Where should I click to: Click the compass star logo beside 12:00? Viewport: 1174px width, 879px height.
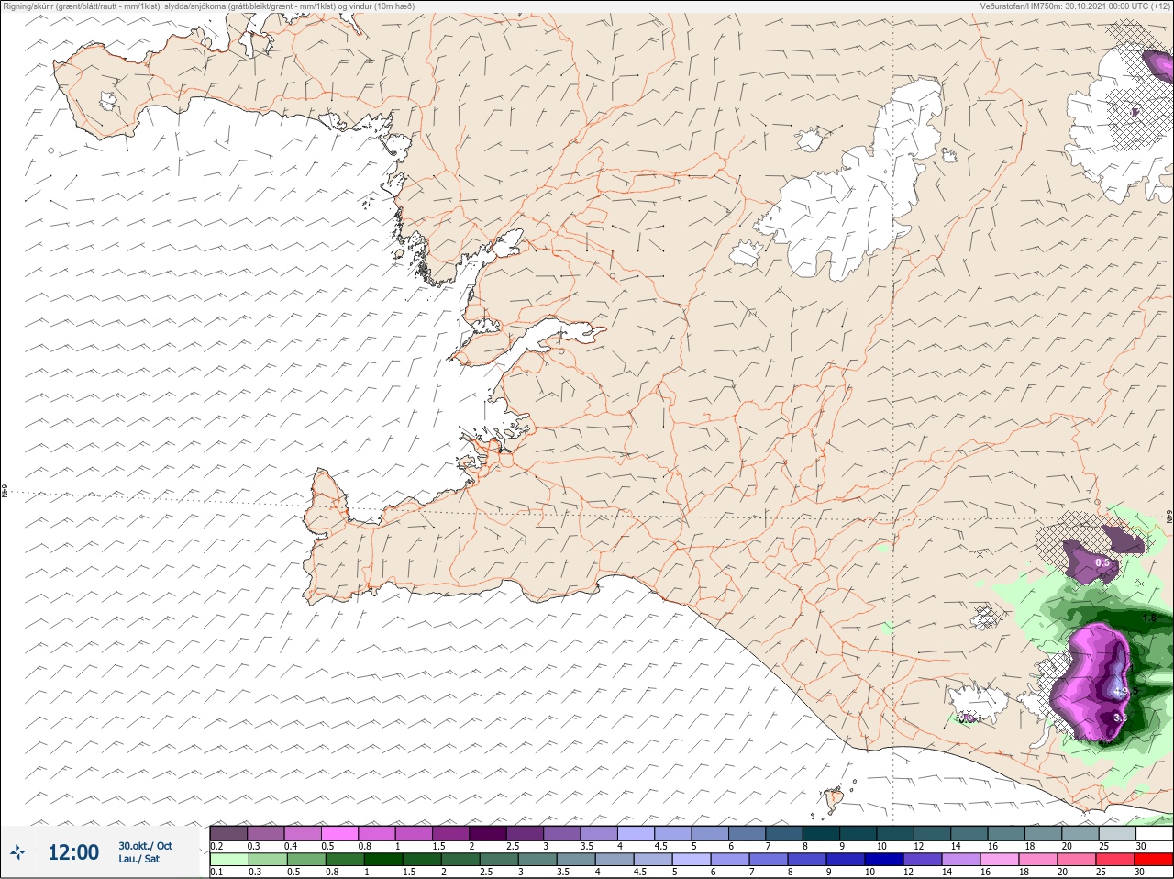click(x=18, y=852)
